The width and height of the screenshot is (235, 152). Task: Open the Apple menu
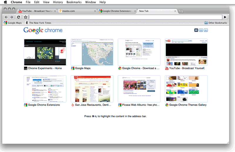[5, 2]
